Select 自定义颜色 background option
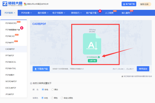155x103 pixels. tap(62, 98)
